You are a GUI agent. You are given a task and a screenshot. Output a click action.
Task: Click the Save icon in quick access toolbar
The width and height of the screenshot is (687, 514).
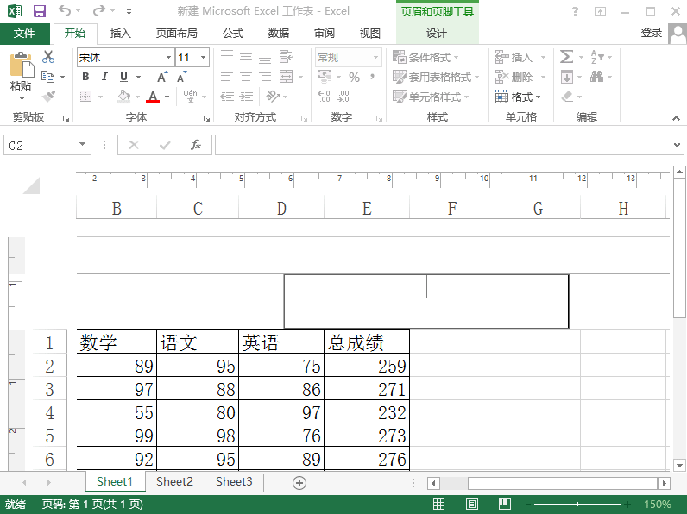[40, 11]
